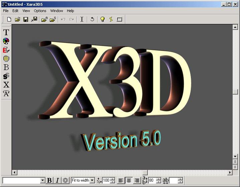The width and height of the screenshot is (240, 187).
Task: Undo the last action
Action: tap(63, 19)
